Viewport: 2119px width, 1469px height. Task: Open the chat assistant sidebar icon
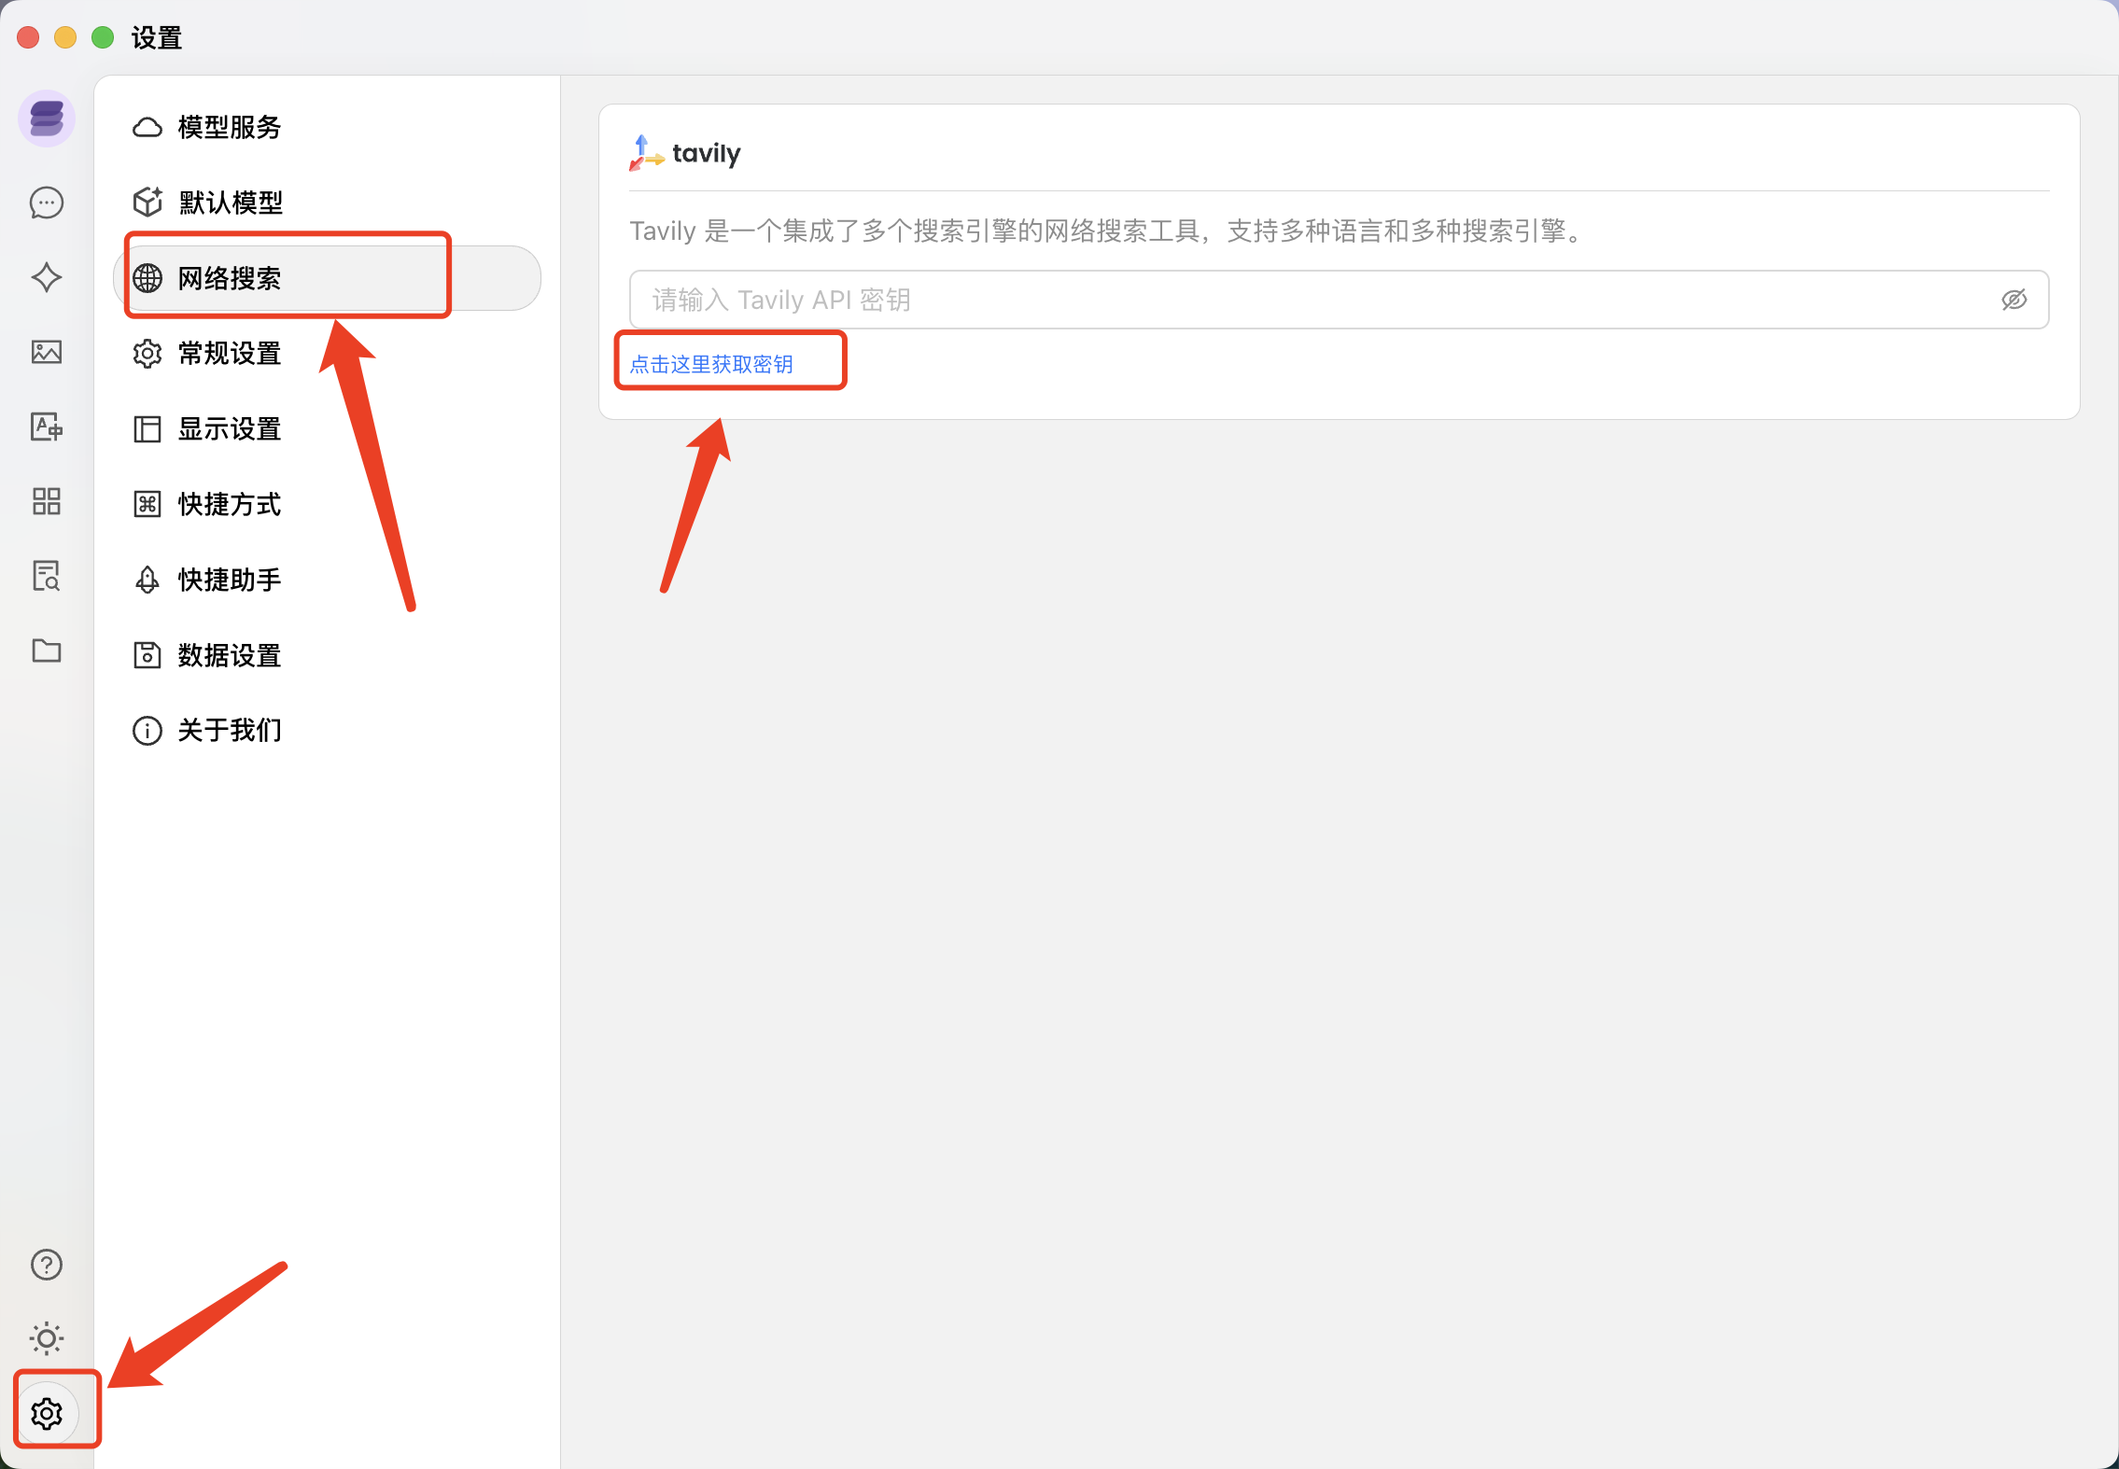point(47,203)
